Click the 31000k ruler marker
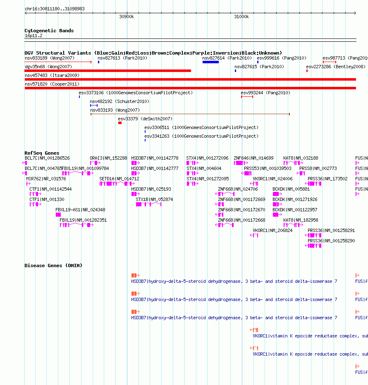This screenshot has height=385, width=368. (241, 17)
